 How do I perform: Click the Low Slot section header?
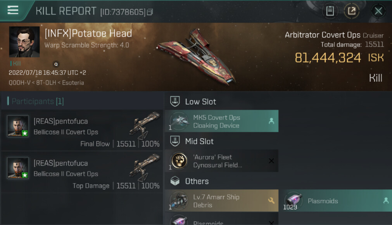tap(200, 101)
